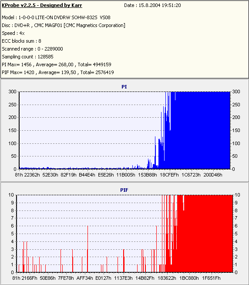Click the Disc DVD+R CMC MAGF01 line
The width and height of the screenshot is (249, 285).
(x=64, y=25)
